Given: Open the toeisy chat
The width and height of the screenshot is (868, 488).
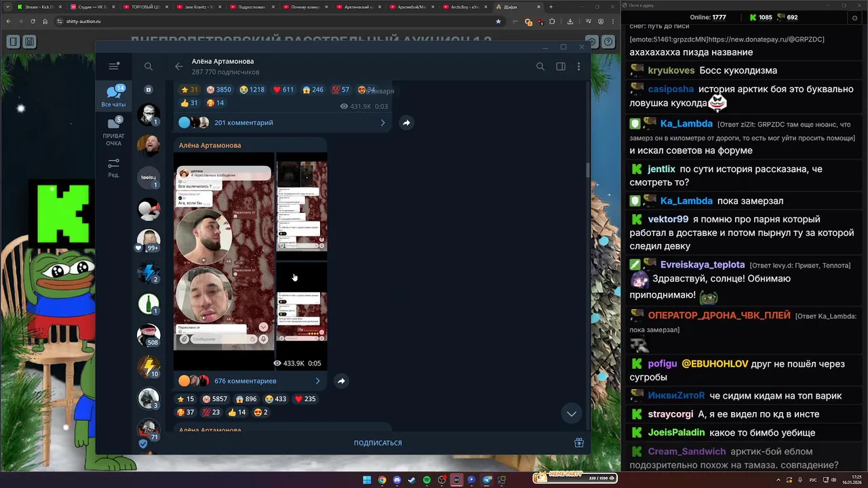Looking at the screenshot, I should [149, 177].
